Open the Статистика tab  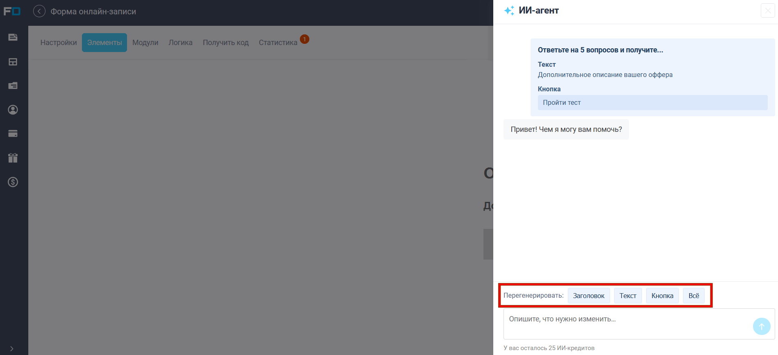click(x=278, y=43)
